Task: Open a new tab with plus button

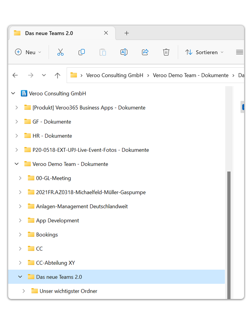Action: (x=126, y=33)
